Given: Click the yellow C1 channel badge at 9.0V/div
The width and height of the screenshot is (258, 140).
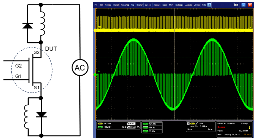Looking at the screenshot, I should (x=100, y=123).
